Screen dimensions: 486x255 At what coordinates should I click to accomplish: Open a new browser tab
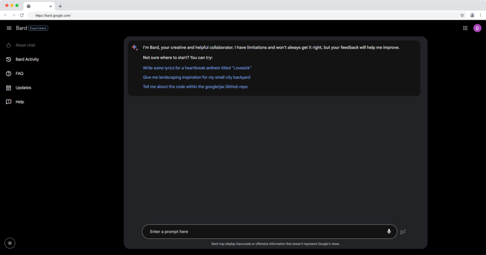tap(60, 6)
